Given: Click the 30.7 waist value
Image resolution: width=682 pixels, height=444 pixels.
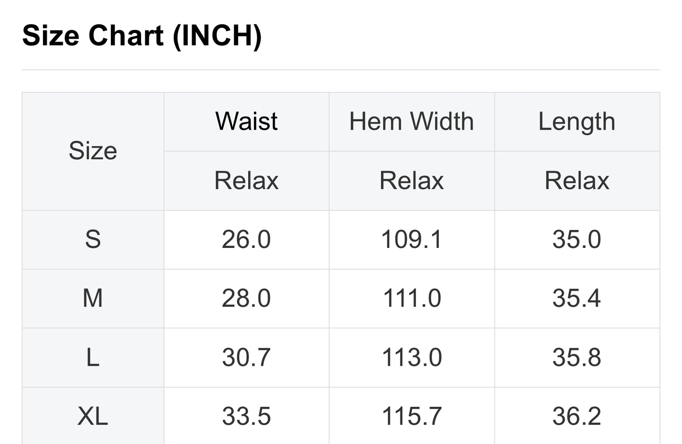Looking at the screenshot, I should tap(246, 357).
